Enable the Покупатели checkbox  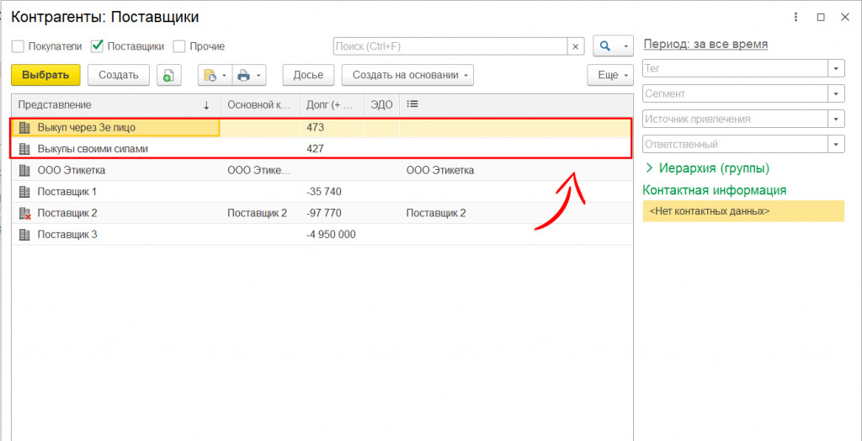click(x=18, y=46)
